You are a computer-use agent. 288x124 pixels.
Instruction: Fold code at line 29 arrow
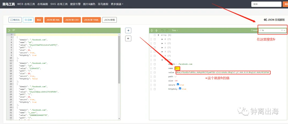coord(13,107)
